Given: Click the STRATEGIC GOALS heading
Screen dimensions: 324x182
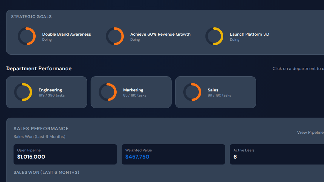Looking at the screenshot, I should click(31, 17).
